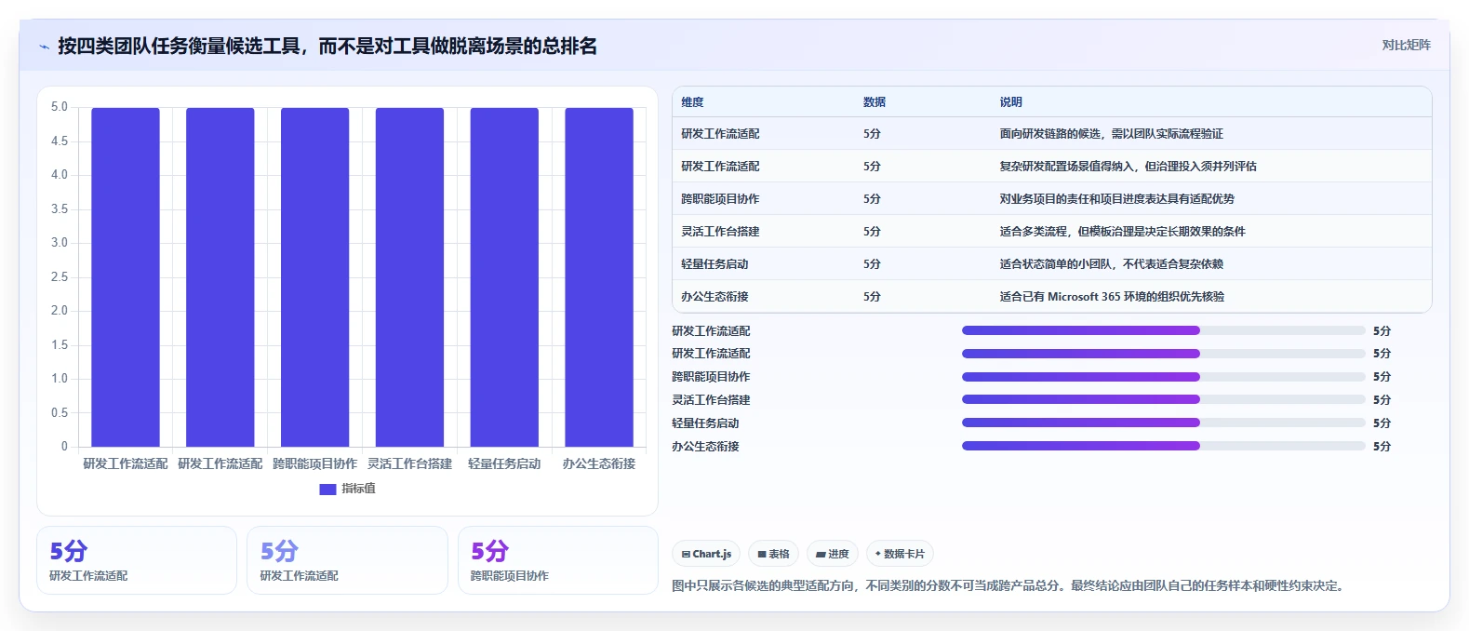Click the footer note starting with 图中只展示
This screenshot has width=1469, height=631.
click(x=1008, y=586)
